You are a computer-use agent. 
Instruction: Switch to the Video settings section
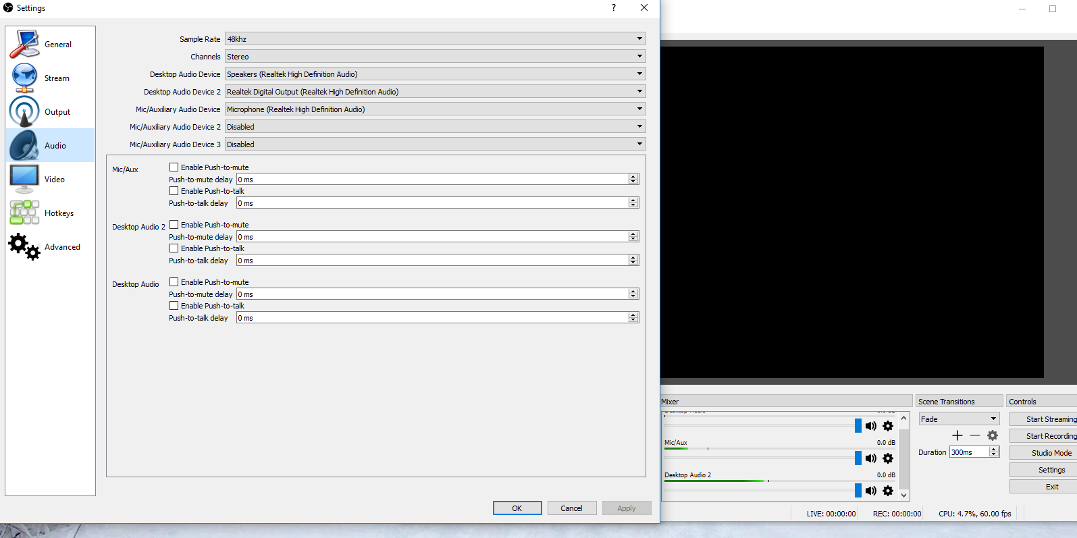pyautogui.click(x=51, y=180)
